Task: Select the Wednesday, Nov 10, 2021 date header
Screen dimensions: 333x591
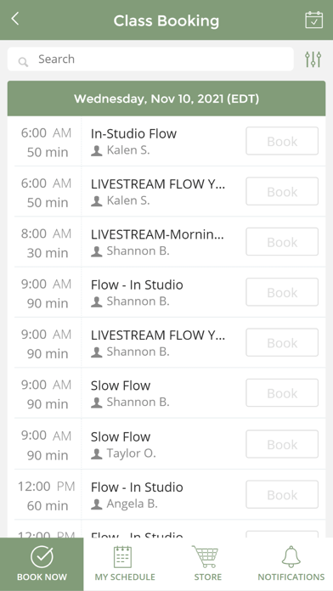Action: pos(166,98)
